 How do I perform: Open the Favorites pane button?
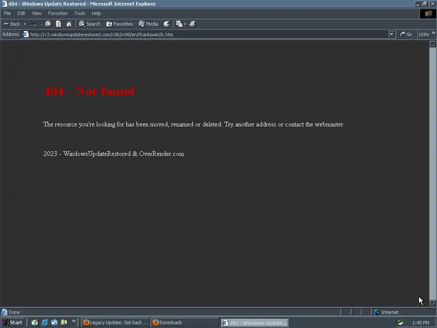coord(119,24)
